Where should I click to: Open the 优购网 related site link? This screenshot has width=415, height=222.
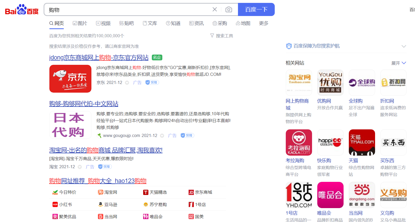pos(324,101)
